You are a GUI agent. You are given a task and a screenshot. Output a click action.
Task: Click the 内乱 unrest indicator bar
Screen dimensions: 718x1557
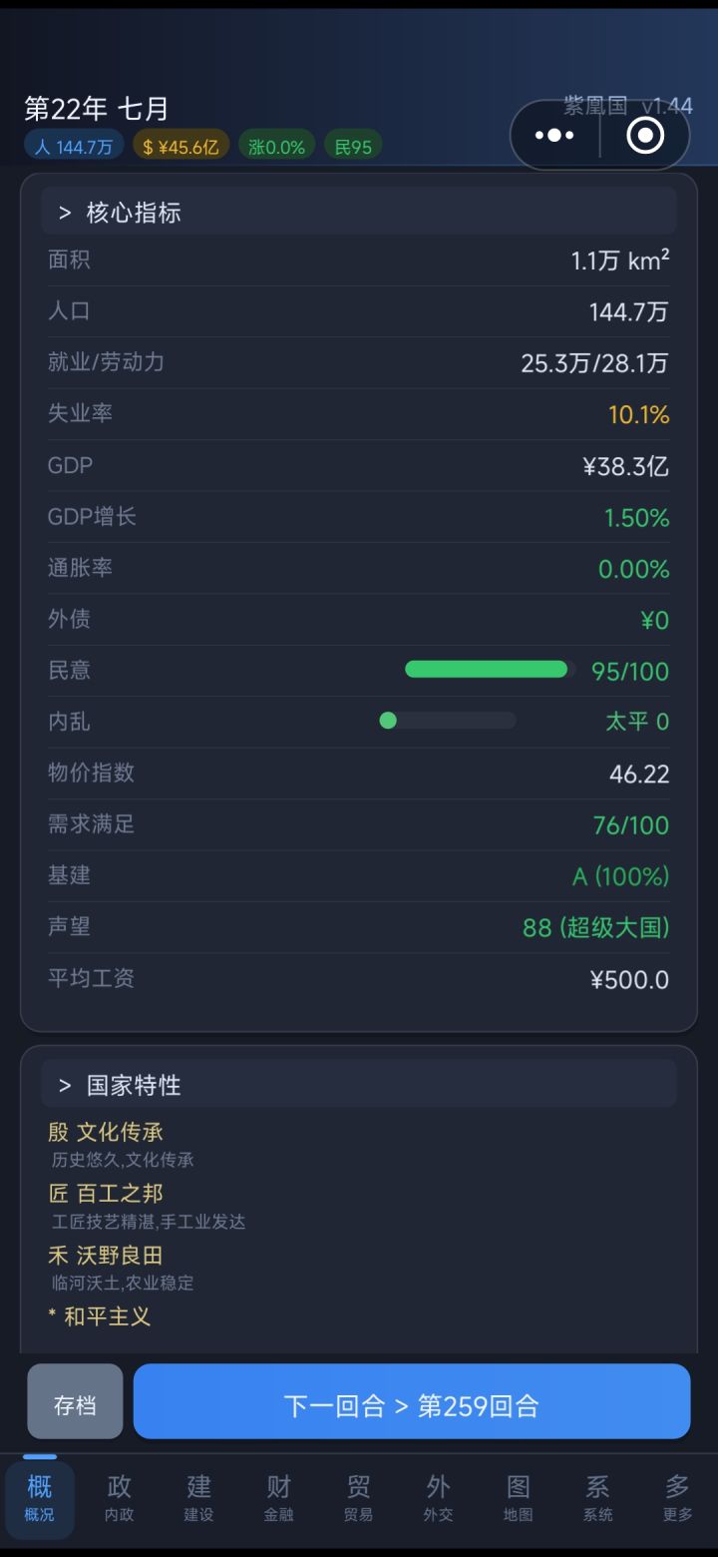[448, 721]
